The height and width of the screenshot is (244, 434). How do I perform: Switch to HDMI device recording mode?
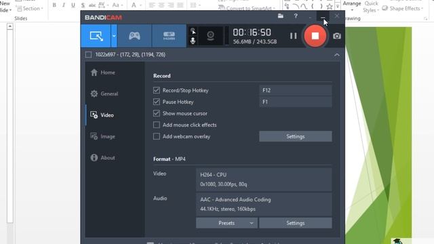(x=169, y=36)
